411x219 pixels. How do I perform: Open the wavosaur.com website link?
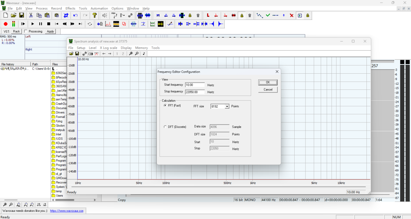coord(67,211)
